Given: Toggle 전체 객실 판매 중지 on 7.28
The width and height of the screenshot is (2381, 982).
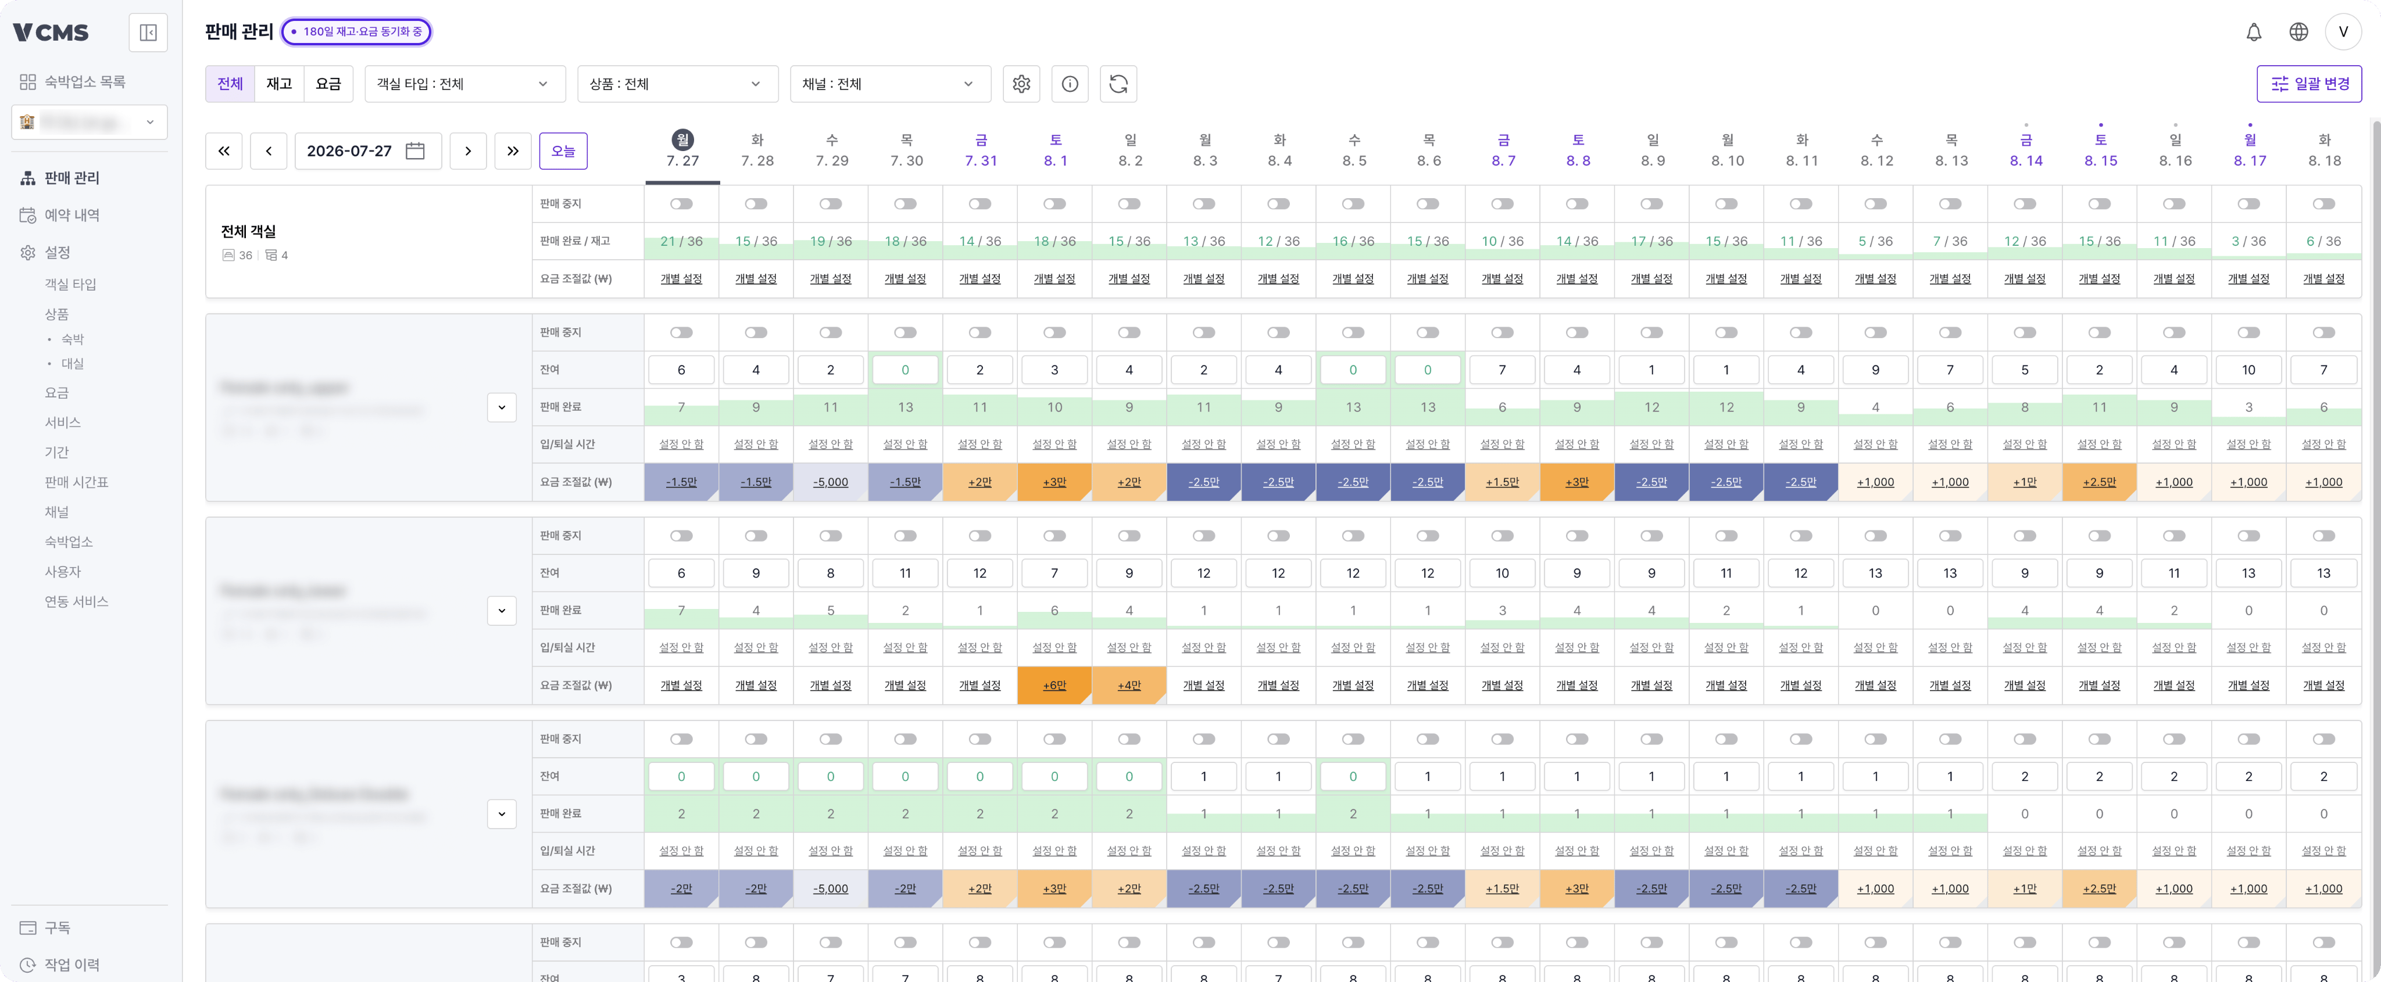Looking at the screenshot, I should click(756, 204).
